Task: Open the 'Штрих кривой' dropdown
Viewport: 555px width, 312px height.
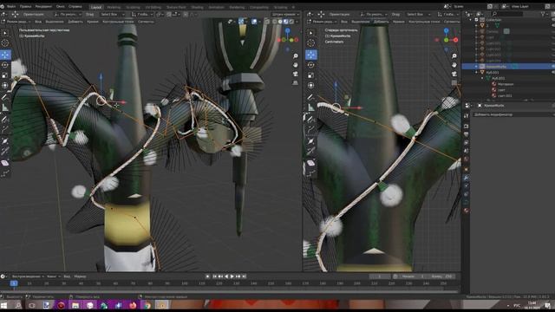Action: pyautogui.click(x=285, y=14)
